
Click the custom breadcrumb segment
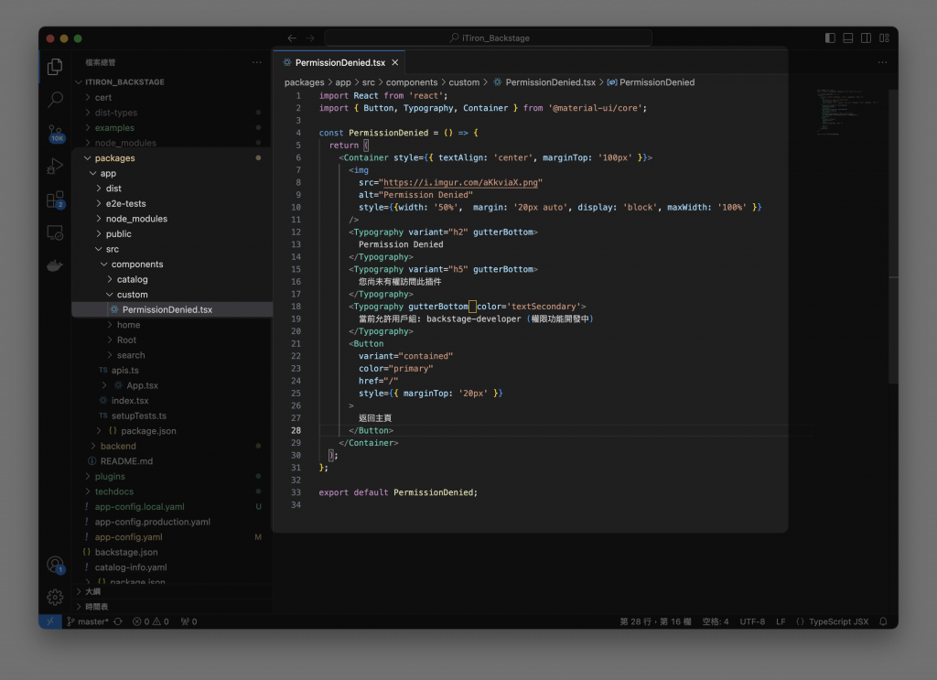pyautogui.click(x=464, y=82)
